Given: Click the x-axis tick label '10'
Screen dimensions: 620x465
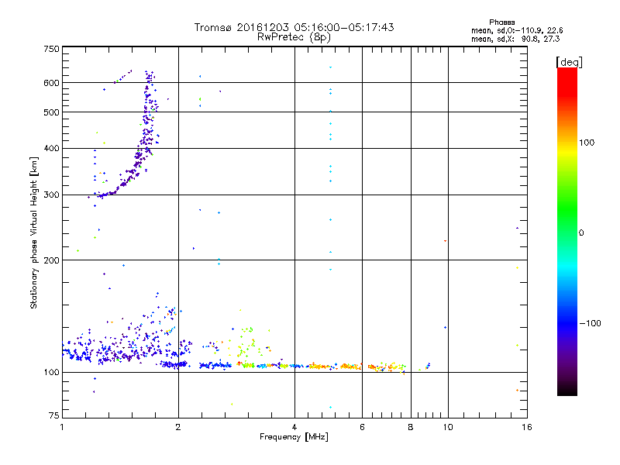Looking at the screenshot, I should pos(448,427).
